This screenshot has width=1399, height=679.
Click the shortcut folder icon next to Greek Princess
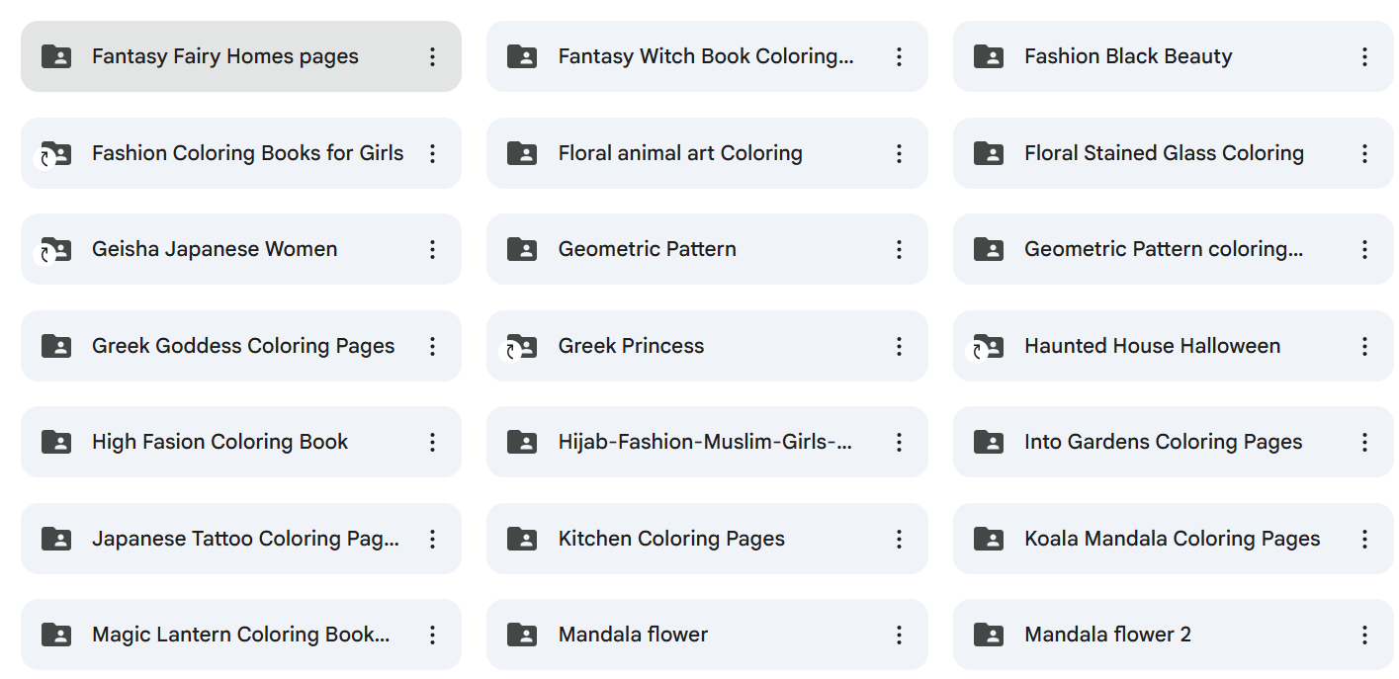(x=521, y=346)
